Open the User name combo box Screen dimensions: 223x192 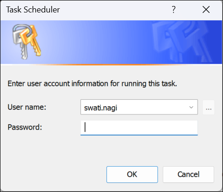(139, 107)
